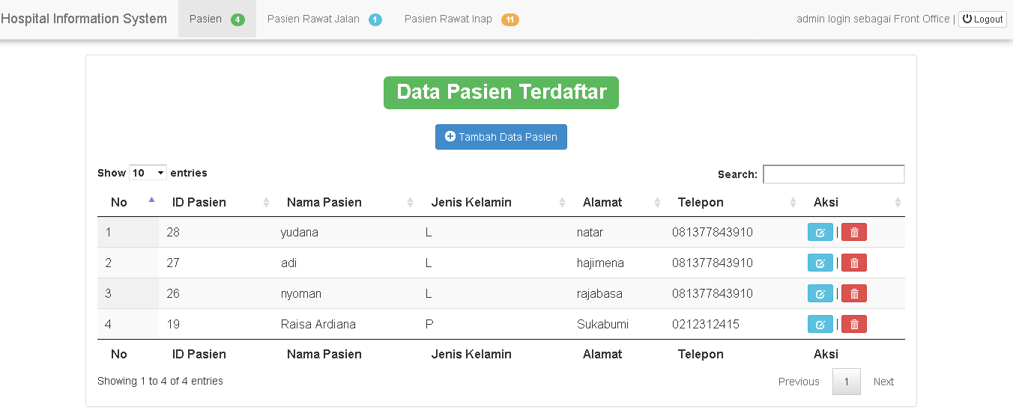Sort table by Aksi header
The height and width of the screenshot is (410, 1013).
point(853,202)
